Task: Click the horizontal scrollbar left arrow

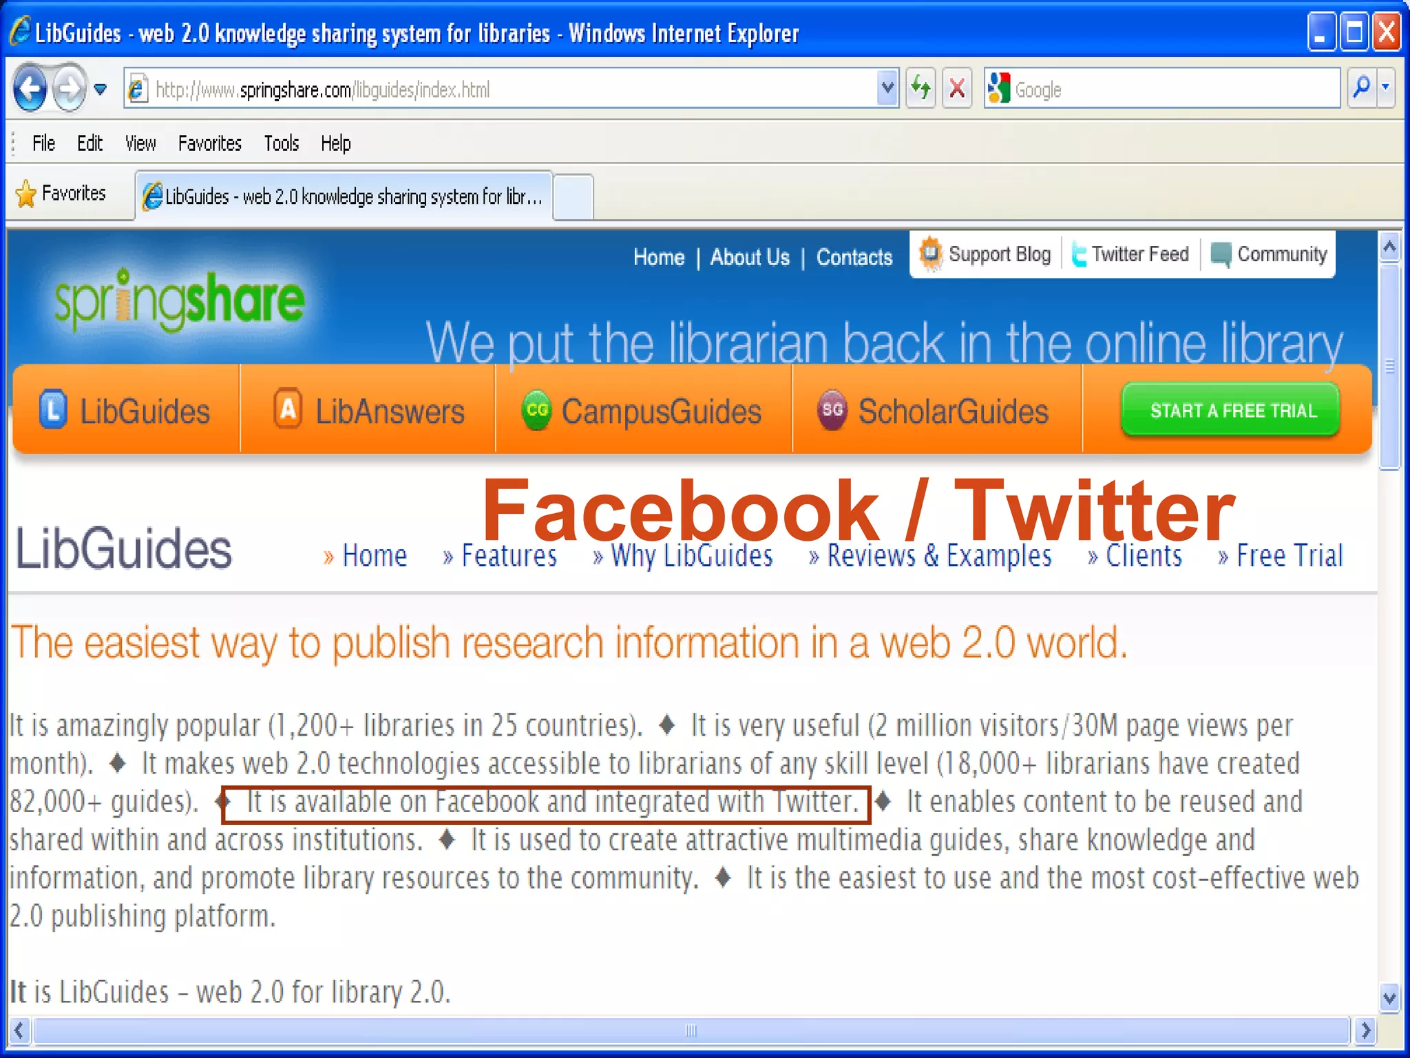Action: click(19, 1030)
